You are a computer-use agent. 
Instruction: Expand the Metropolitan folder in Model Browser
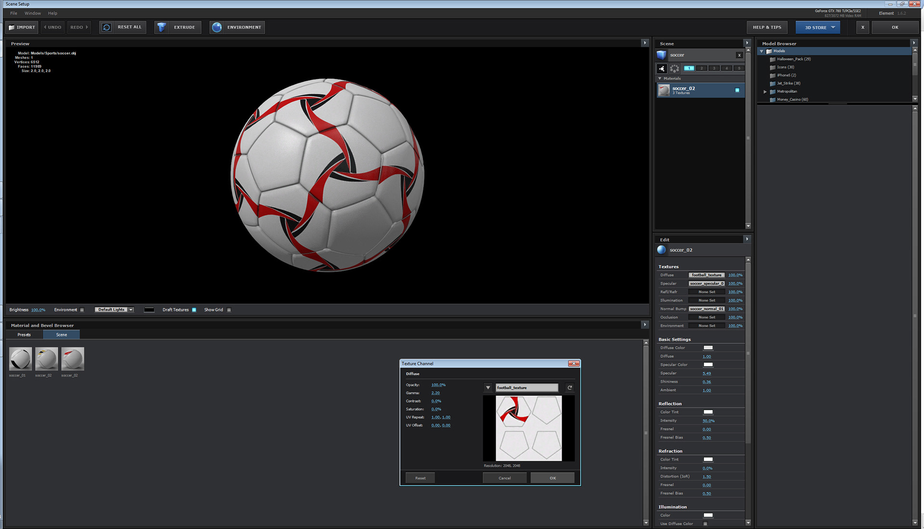(x=765, y=91)
